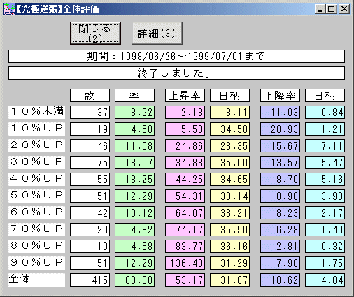Open the 詳細(3) details button
This screenshot has width=354, height=297.
click(x=157, y=33)
